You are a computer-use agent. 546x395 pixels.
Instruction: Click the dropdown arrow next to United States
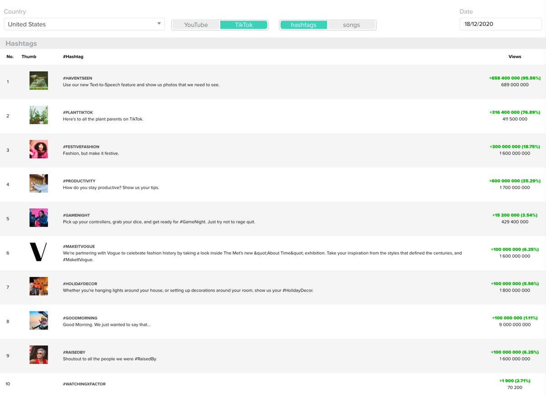(x=159, y=23)
